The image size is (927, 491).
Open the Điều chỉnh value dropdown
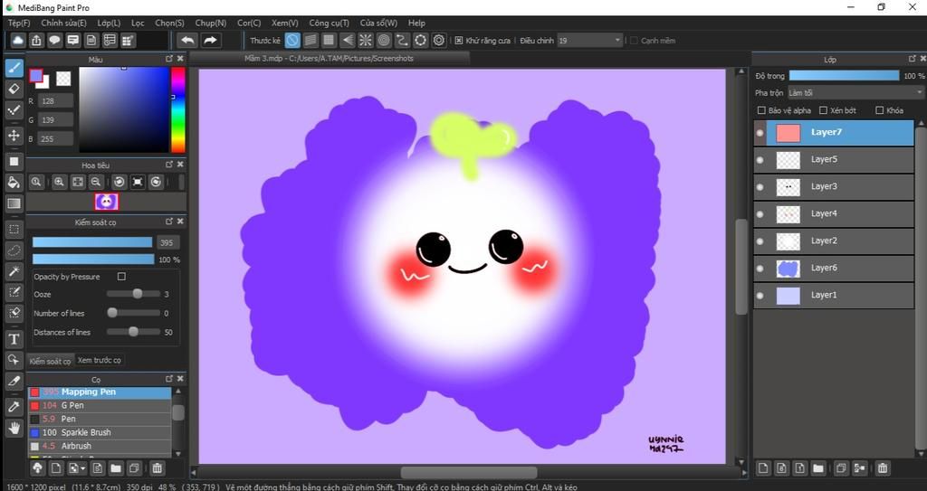tap(589, 41)
